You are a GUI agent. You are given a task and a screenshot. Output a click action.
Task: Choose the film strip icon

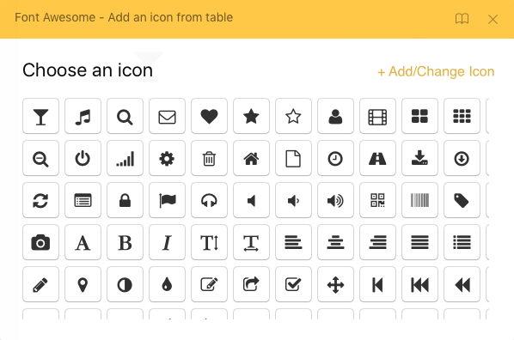coord(377,116)
